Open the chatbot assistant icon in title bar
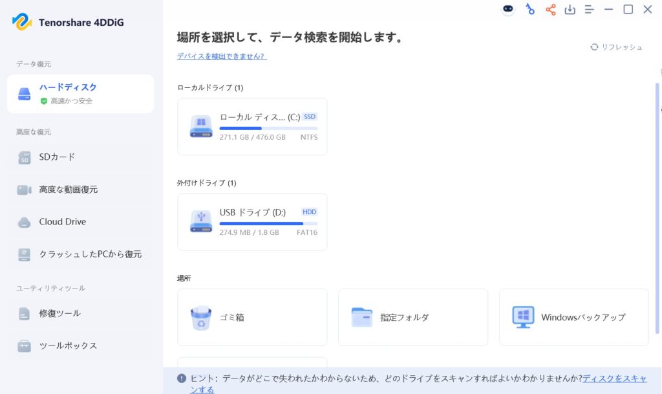The width and height of the screenshot is (662, 394). coord(508,9)
